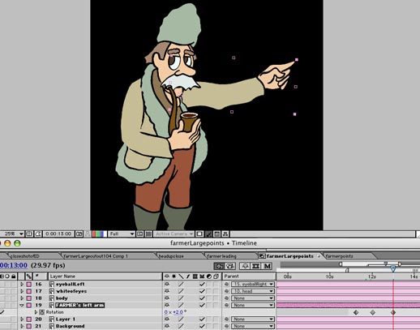420x330 pixels.
Task: Toggle shy switch for FARMER's left arm
Action: click(167, 305)
